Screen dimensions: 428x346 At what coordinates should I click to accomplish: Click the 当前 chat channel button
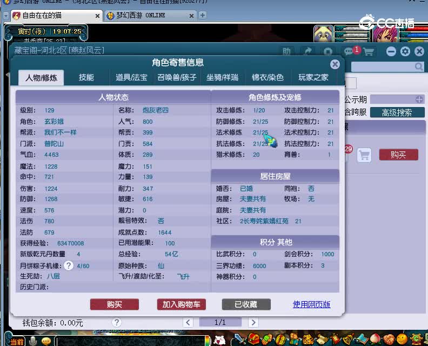[17, 342]
